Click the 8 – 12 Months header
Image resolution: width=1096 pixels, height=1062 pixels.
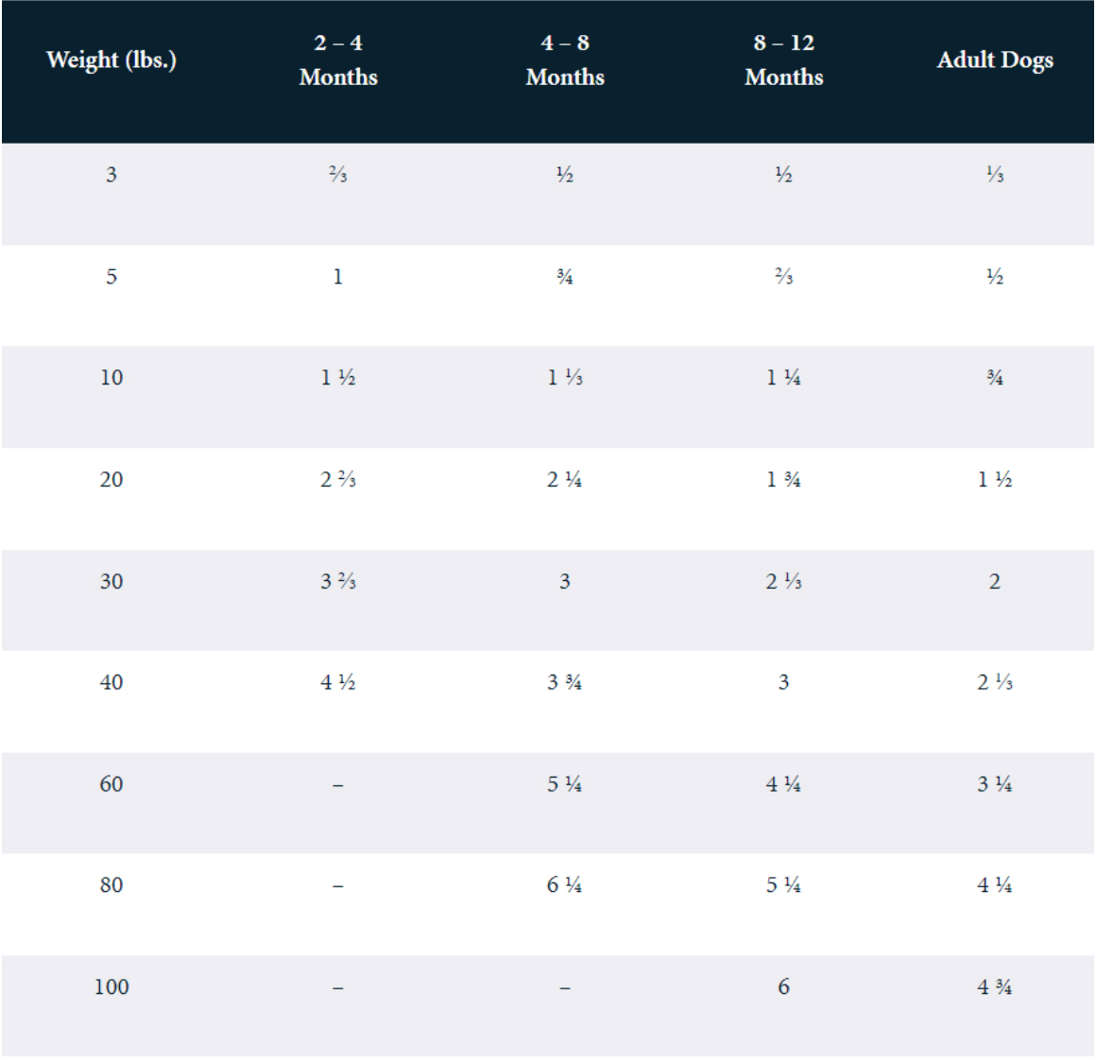tap(783, 60)
